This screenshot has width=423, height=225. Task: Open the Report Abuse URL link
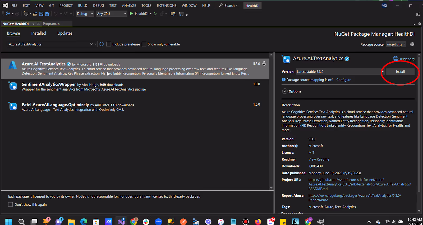coord(355,198)
